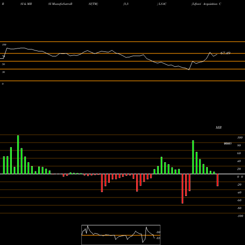The width and height of the screenshot is (245, 245).
Task: Select the '(5,5' parameter text
Action: pyautogui.click(x=126, y=4)
